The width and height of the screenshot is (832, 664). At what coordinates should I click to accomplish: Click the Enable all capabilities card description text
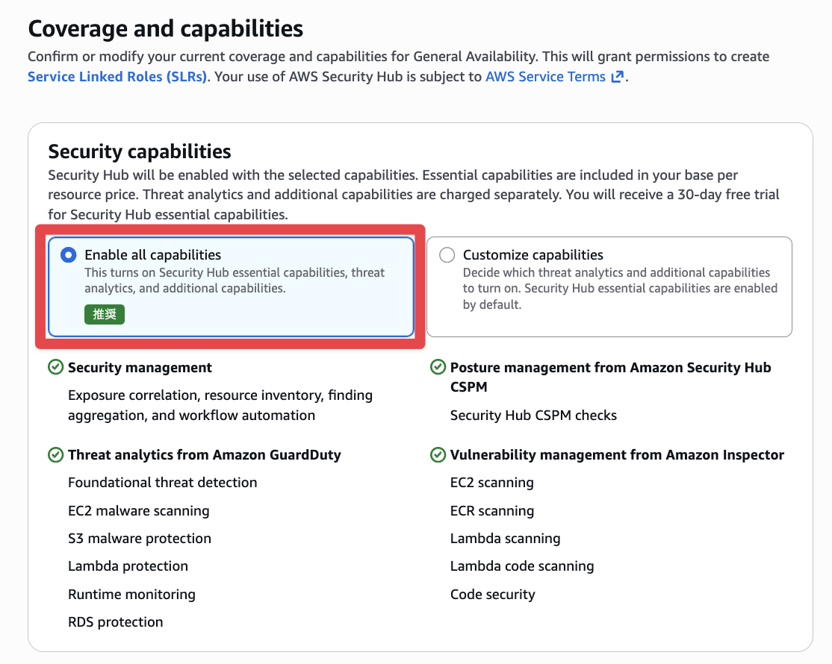click(x=235, y=281)
